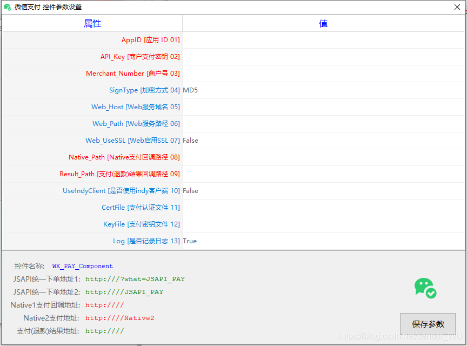Close the 控件参数设置 dialog
The height and width of the screenshot is (346, 467).
coord(457,7)
